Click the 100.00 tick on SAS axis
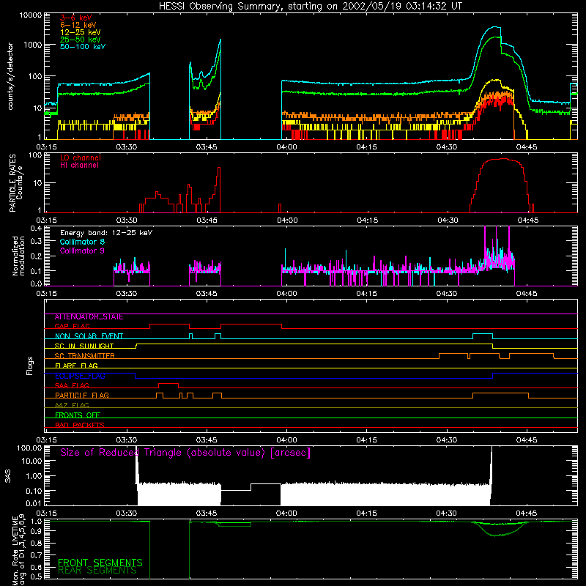 [x=29, y=448]
